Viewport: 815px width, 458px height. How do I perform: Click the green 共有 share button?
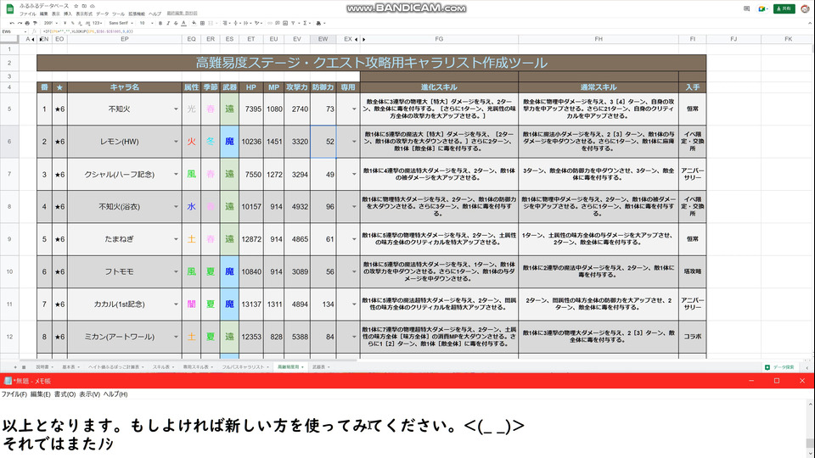coord(784,8)
